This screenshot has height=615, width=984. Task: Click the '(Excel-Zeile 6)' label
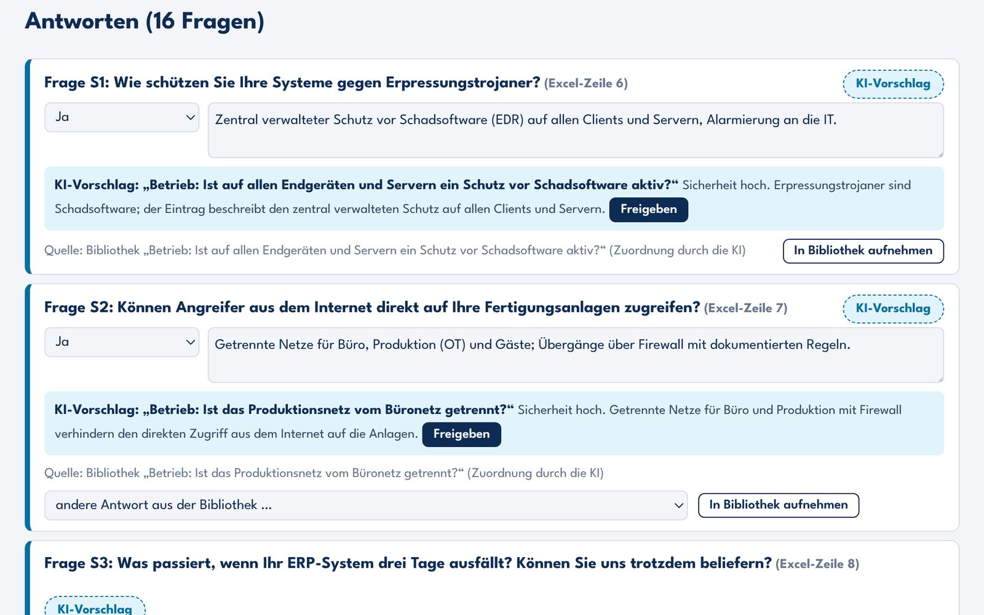(586, 84)
